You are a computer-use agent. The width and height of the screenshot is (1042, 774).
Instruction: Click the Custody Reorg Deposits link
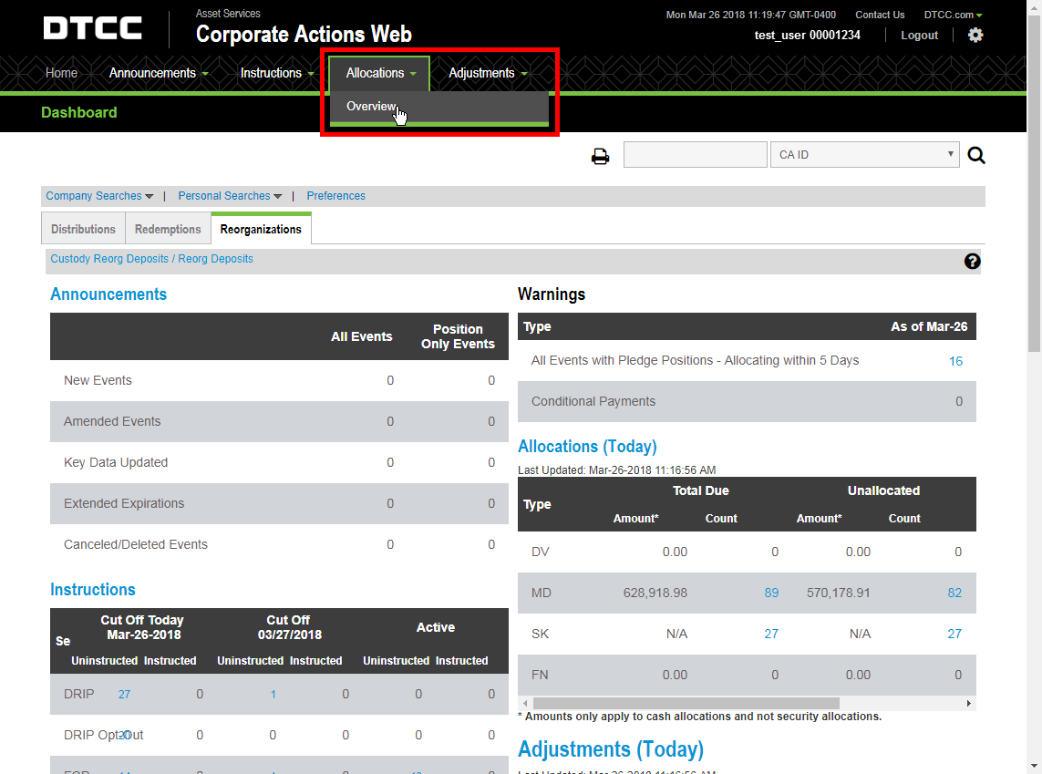click(x=109, y=258)
